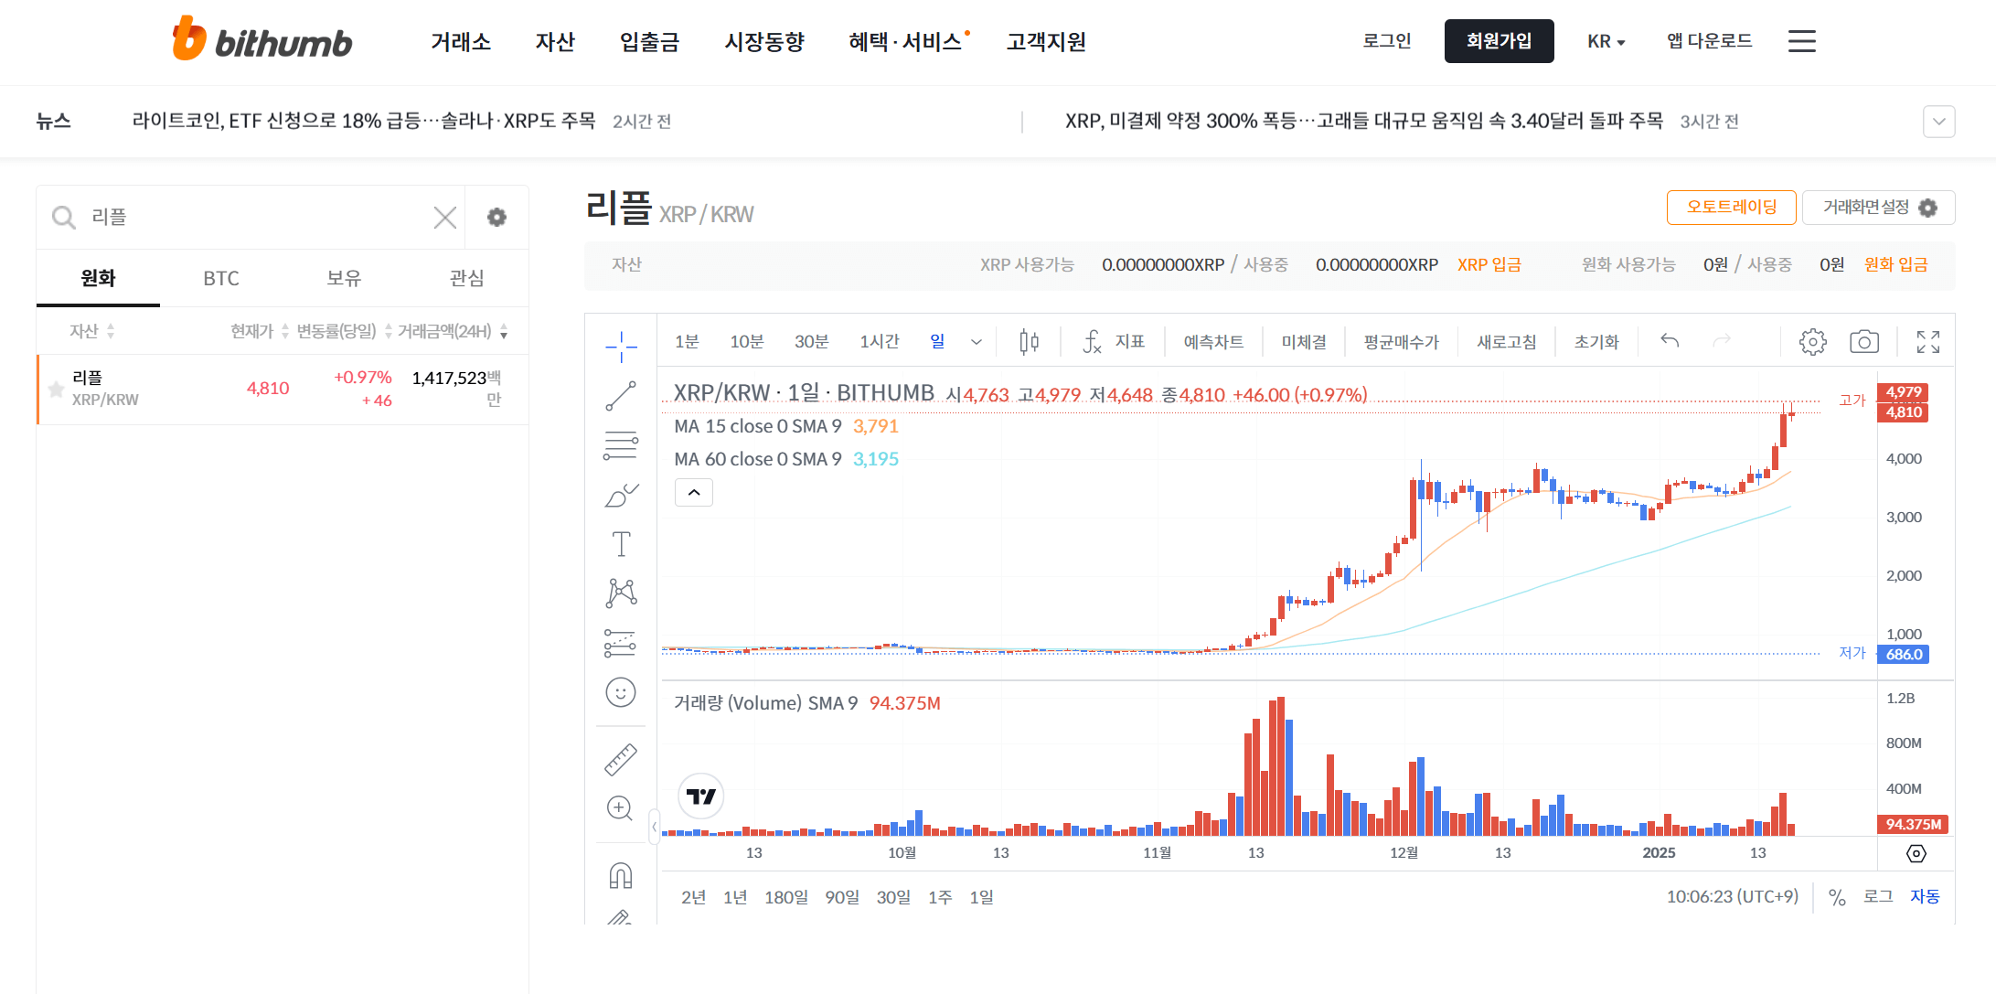The height and width of the screenshot is (994, 1996).
Task: Open the Fibonacci horizontal lines tool
Action: point(621,445)
